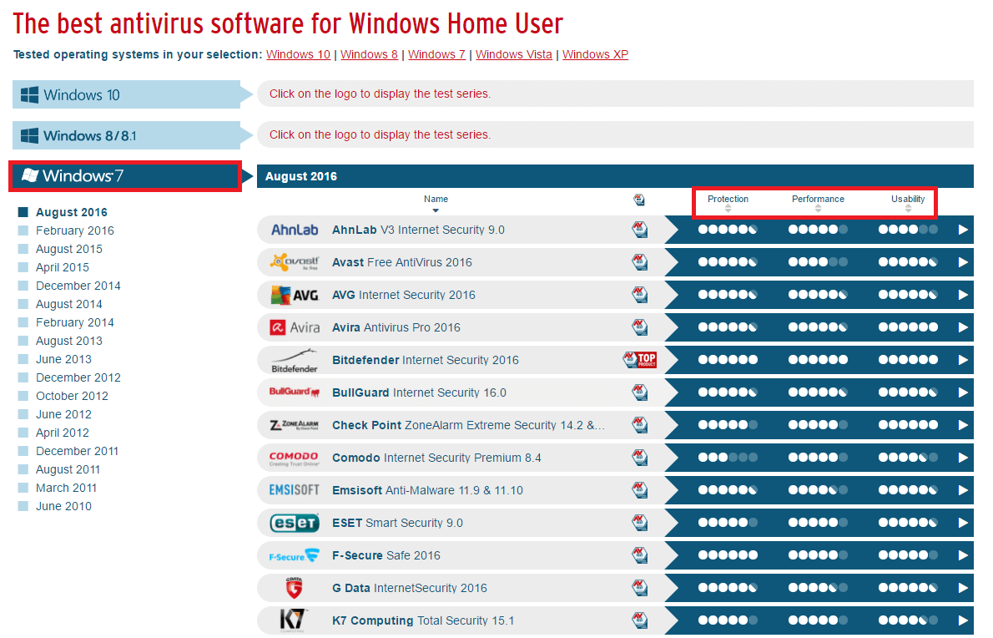Open Emsisoft Anti-Malware 11.9 & 11.10 entry

pyautogui.click(x=427, y=490)
